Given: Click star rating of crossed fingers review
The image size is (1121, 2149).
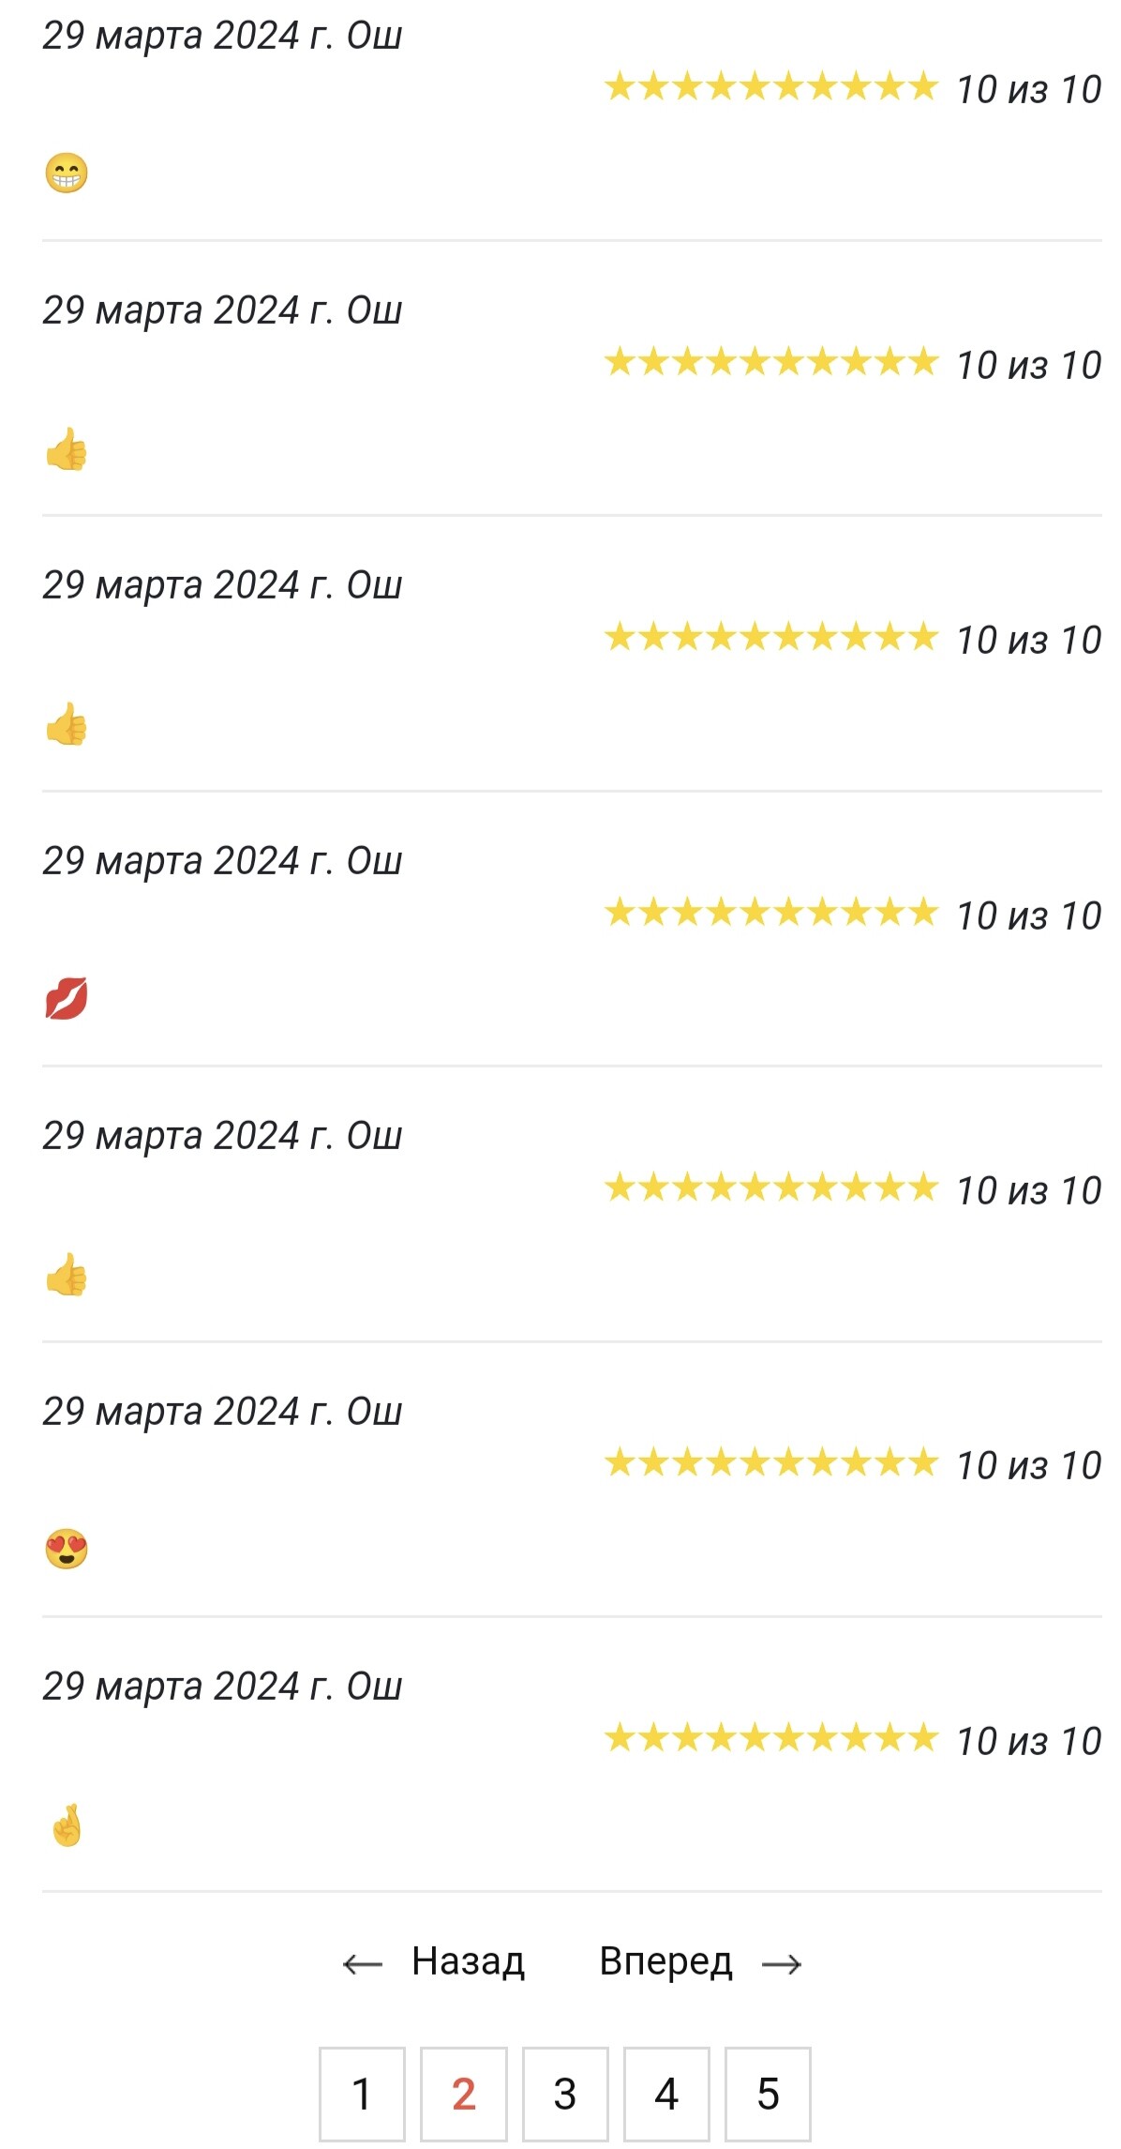Looking at the screenshot, I should 770,1738.
